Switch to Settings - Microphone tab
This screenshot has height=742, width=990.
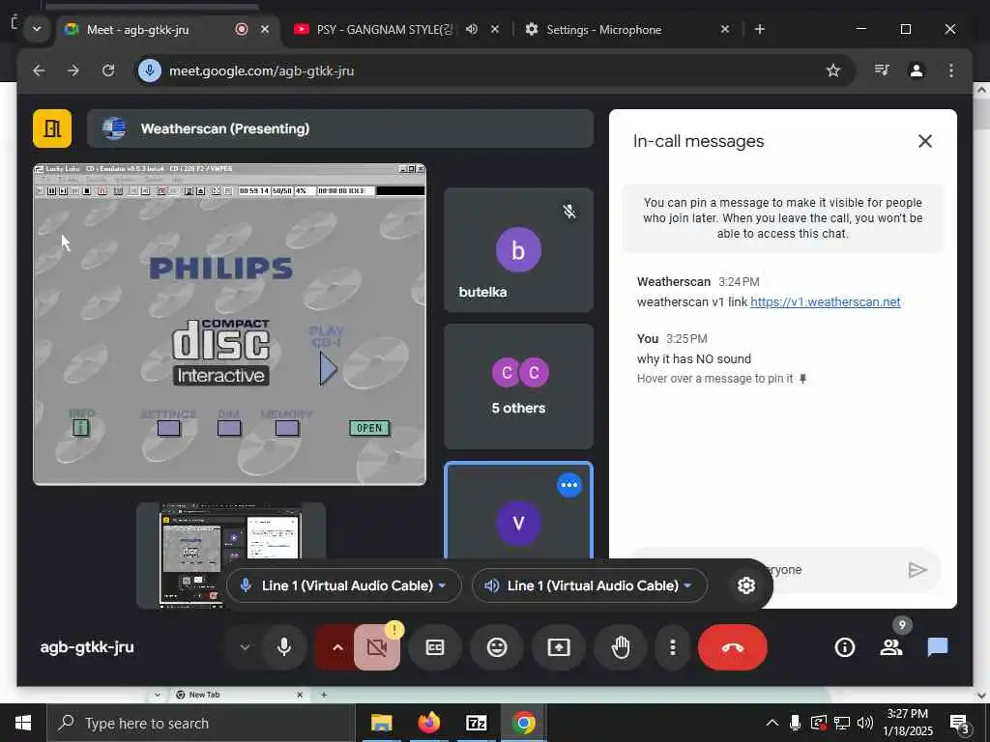tap(603, 29)
